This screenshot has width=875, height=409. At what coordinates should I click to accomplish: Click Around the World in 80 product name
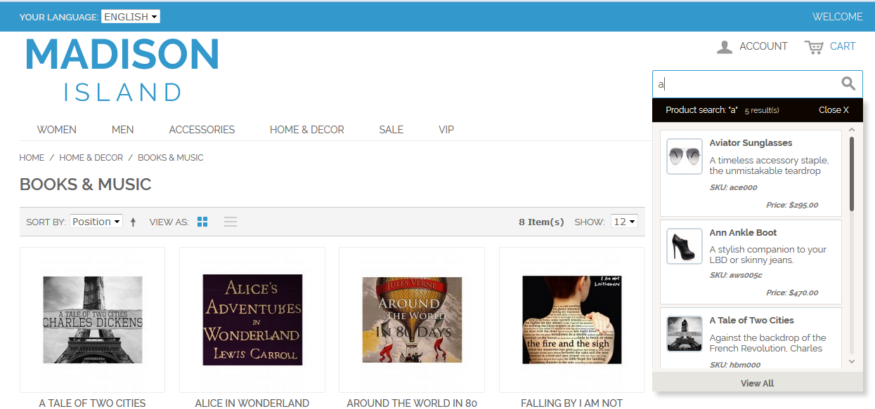[412, 403]
